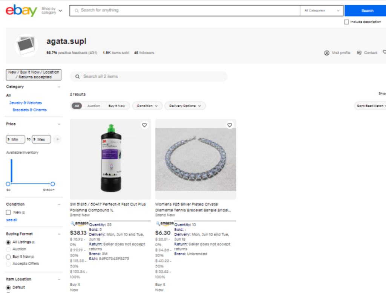Viewport: 386px width, 293px height.
Task: Collapse the Item Location section
Action: pyautogui.click(x=59, y=279)
